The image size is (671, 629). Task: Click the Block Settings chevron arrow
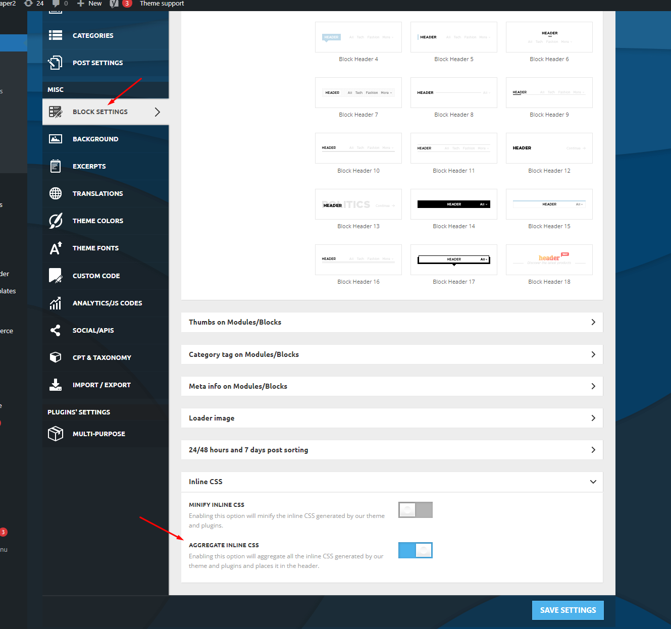(x=158, y=112)
